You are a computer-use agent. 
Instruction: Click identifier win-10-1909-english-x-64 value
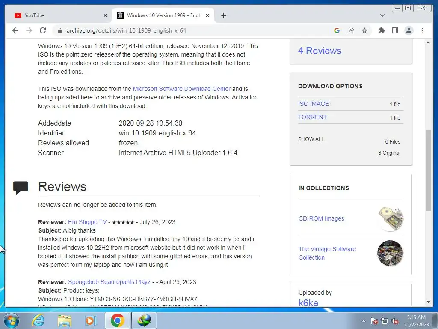point(157,133)
